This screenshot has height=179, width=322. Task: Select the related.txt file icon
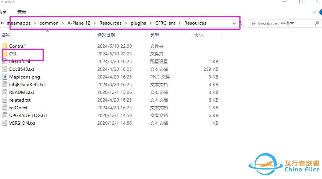5,100
